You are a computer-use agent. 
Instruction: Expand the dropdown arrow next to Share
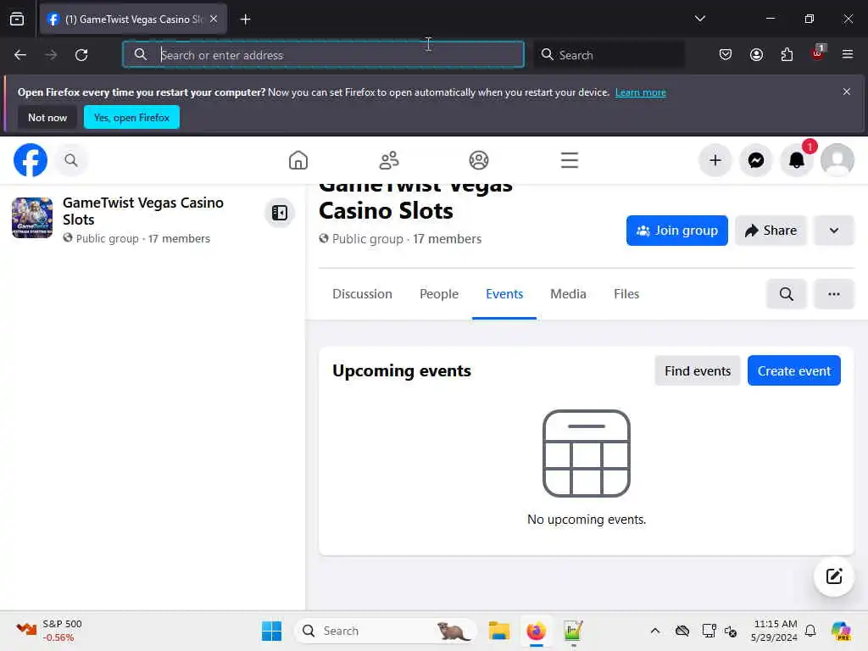click(834, 231)
